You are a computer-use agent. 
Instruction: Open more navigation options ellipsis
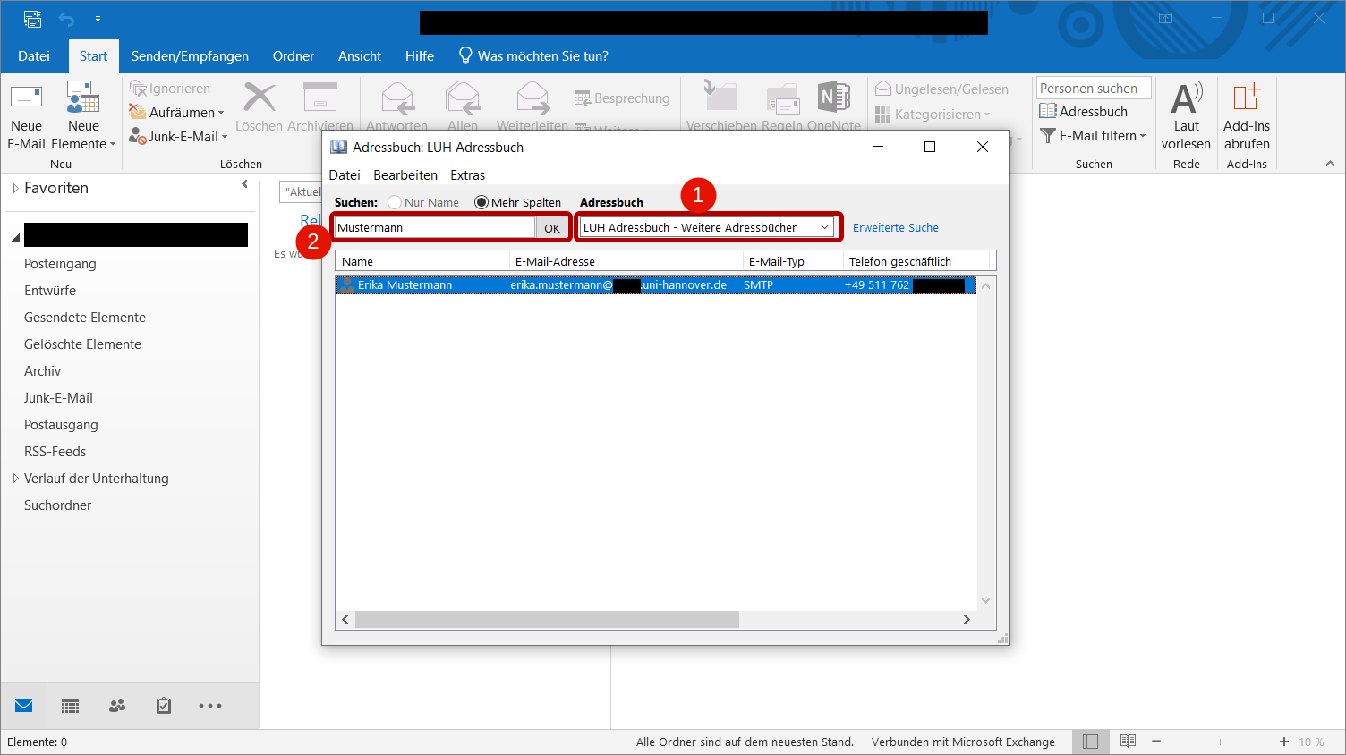click(x=210, y=706)
